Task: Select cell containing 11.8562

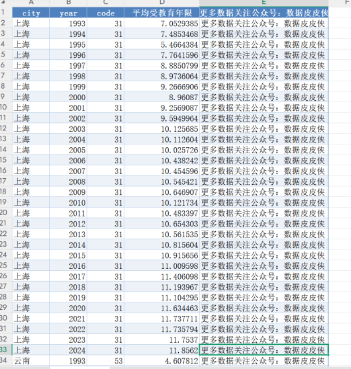Action: pyautogui.click(x=162, y=350)
